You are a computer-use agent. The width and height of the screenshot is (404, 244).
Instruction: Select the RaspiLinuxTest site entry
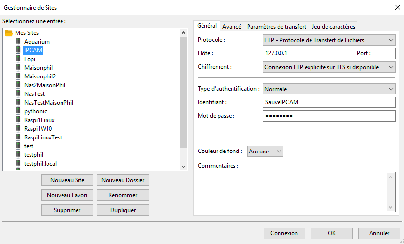pyautogui.click(x=43, y=137)
